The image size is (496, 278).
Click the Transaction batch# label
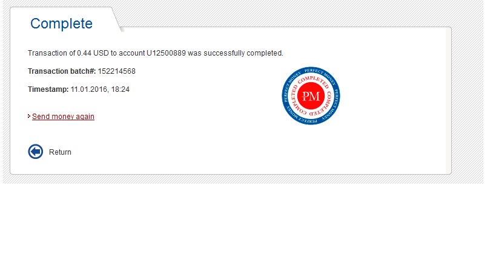click(x=62, y=71)
